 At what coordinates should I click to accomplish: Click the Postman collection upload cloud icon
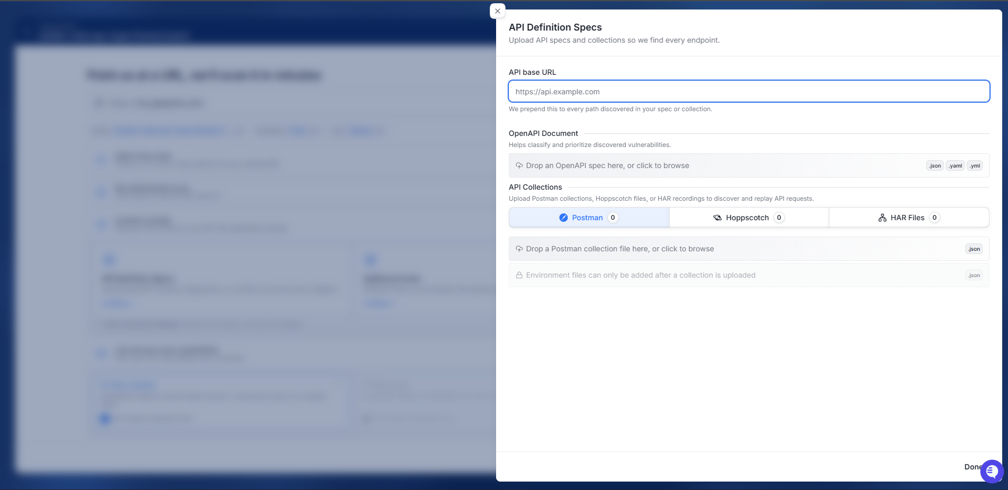(519, 249)
